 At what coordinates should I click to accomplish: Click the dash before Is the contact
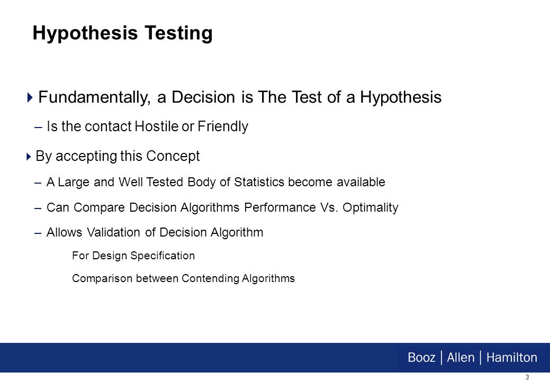38,127
